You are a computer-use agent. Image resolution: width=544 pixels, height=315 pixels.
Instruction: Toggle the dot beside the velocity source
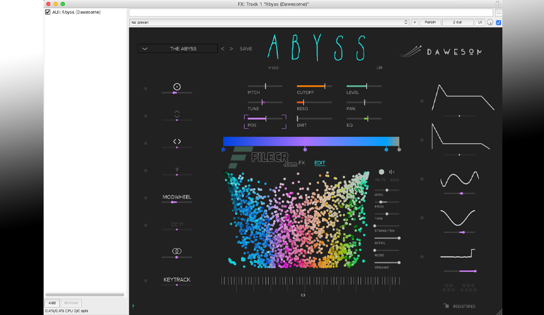coord(146,89)
